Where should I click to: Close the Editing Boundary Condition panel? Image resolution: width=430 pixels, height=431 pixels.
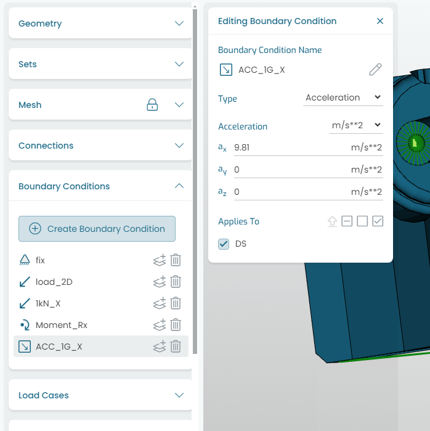tap(380, 21)
